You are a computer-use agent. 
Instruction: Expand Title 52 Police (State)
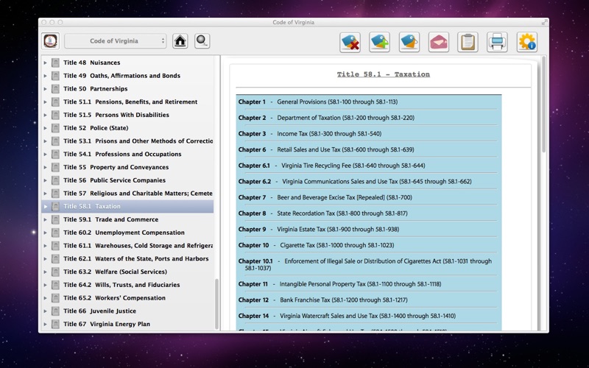tap(46, 128)
